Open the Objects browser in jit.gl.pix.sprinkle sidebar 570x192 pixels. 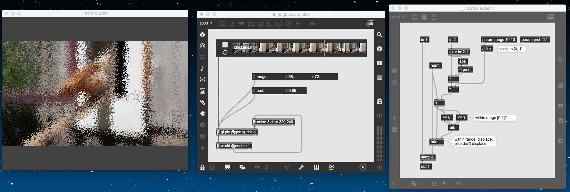(x=202, y=35)
